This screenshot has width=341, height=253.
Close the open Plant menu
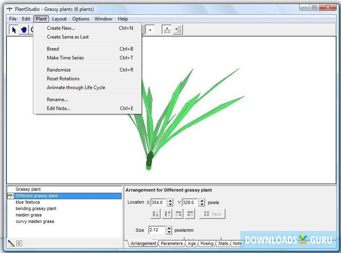click(41, 19)
